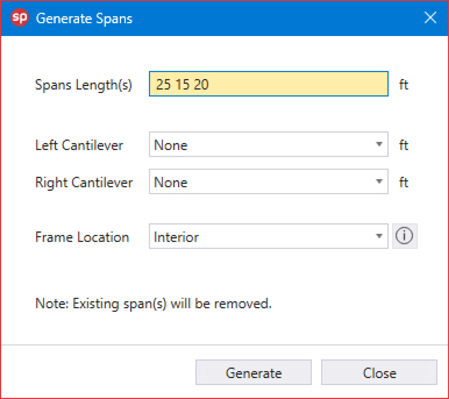
Task: Click the ft unit beside Spans Length field
Action: point(403,85)
